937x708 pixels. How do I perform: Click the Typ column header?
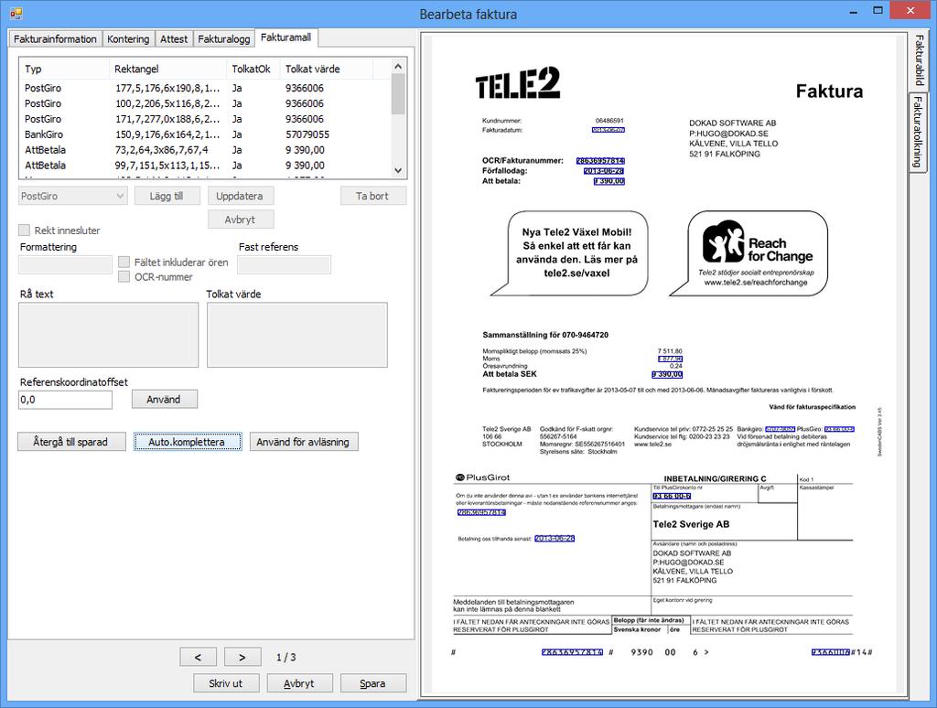pos(64,69)
